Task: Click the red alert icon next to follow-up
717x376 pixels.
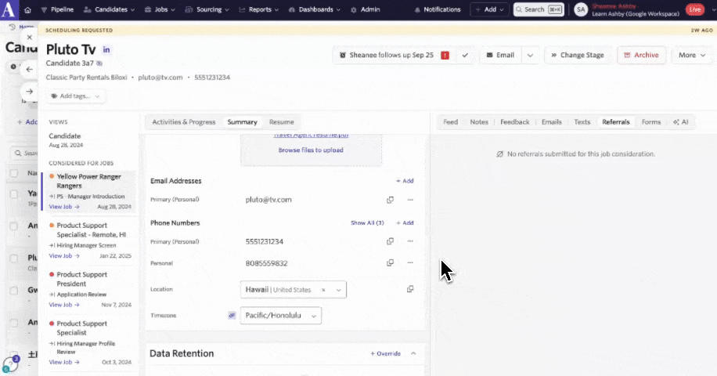Action: tap(445, 56)
